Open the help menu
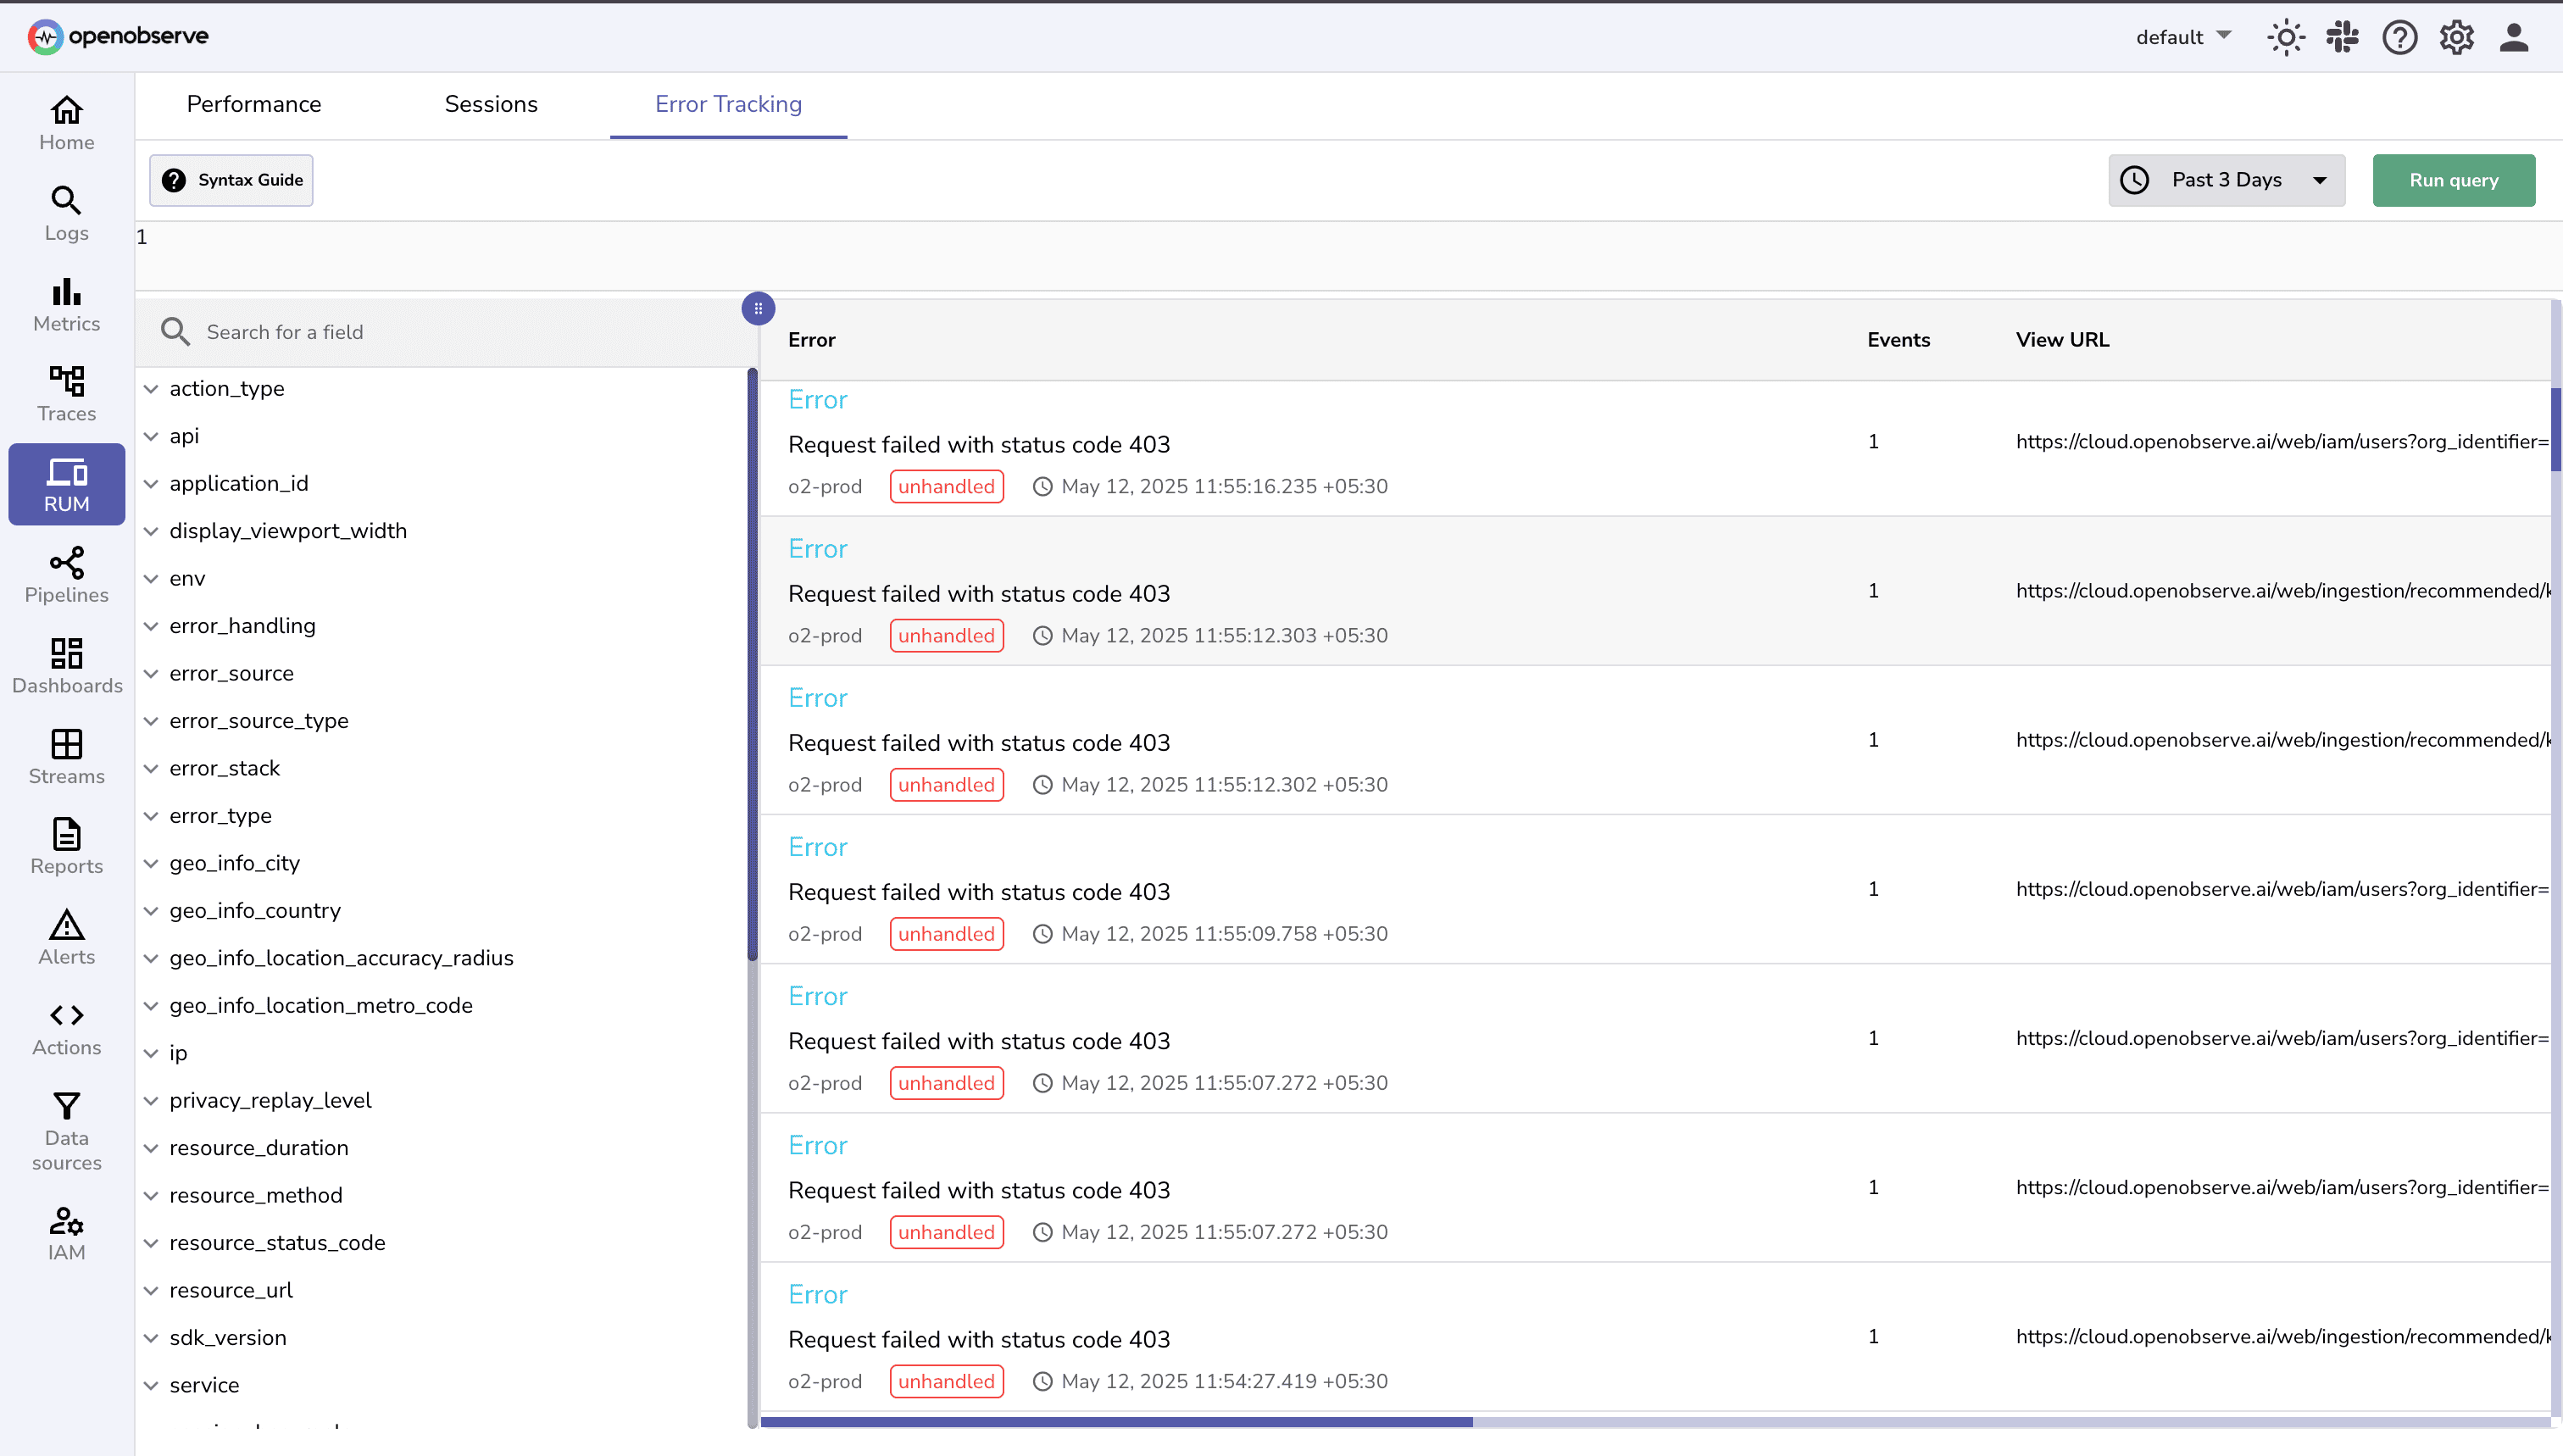Image resolution: width=2563 pixels, height=1456 pixels. (2399, 37)
